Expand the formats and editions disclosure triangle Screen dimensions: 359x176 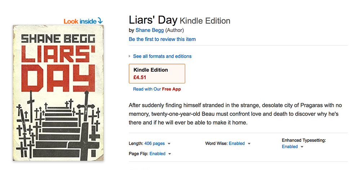coord(130,56)
